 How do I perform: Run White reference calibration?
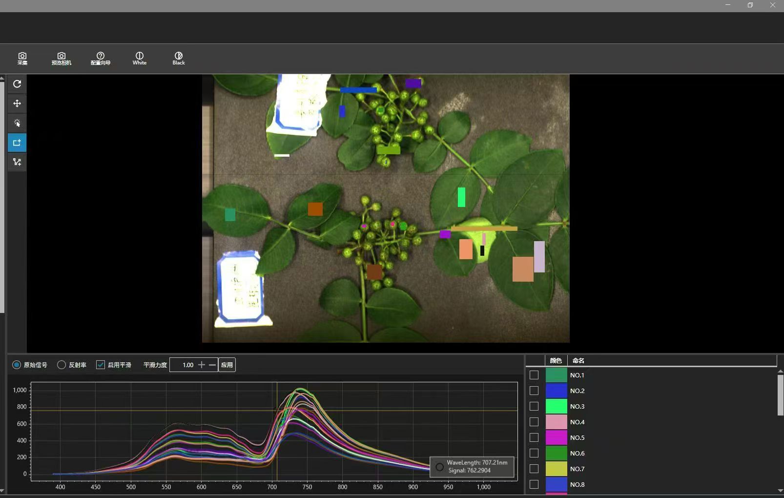140,59
